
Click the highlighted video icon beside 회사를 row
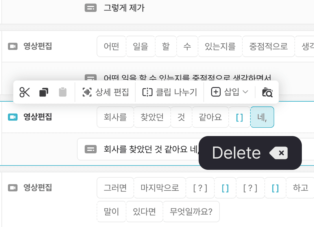[x=13, y=117]
